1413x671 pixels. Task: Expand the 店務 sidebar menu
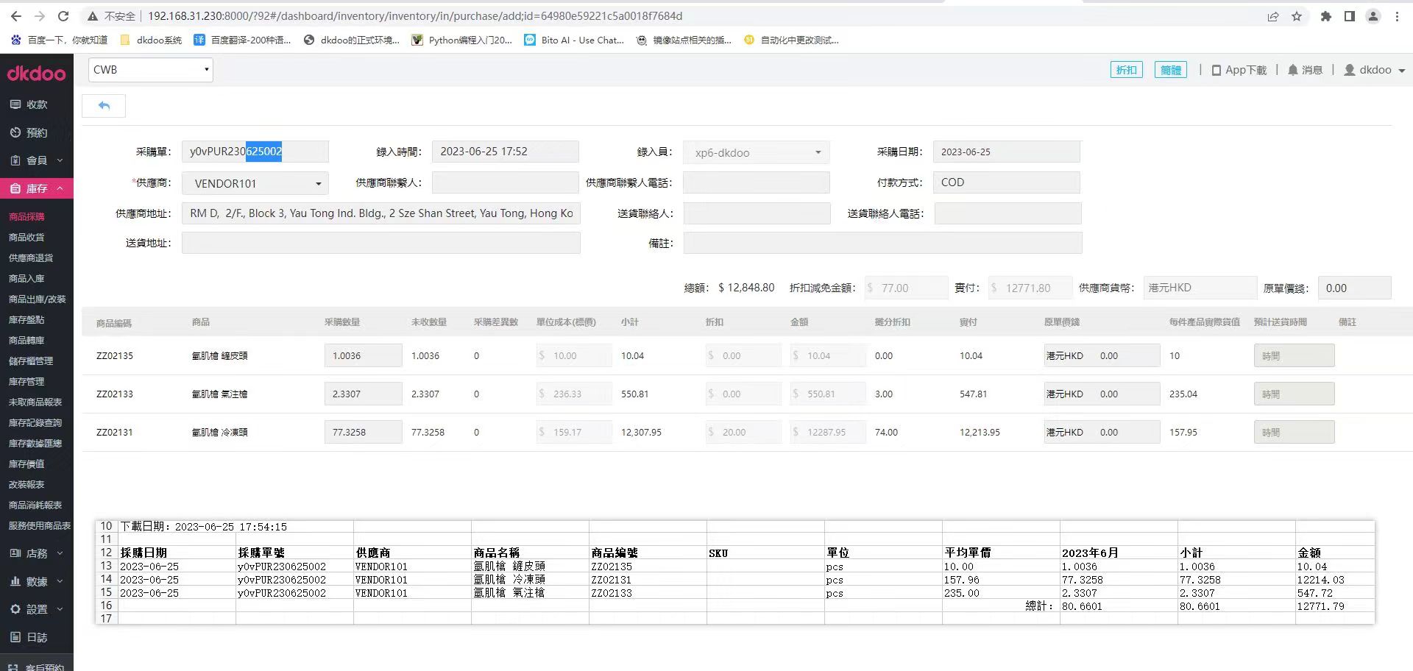[x=37, y=553]
